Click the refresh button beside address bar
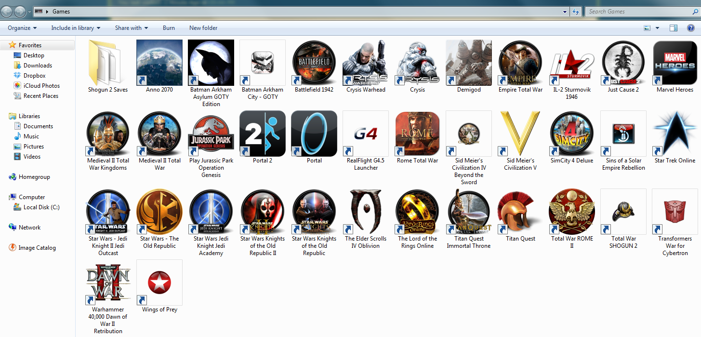The width and height of the screenshot is (701, 337). (576, 12)
